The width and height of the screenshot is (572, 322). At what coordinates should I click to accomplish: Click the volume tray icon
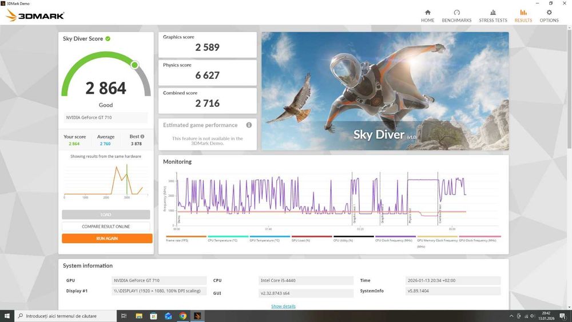532,316
